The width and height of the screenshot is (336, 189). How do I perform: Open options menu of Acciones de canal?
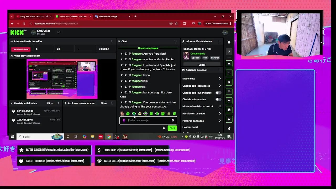[x=219, y=70]
